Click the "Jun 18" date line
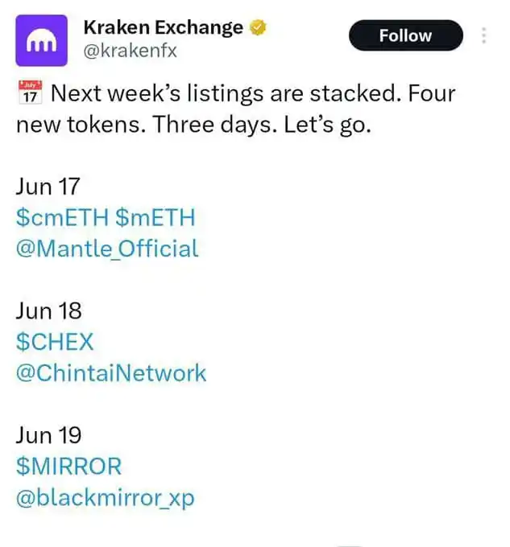 click(48, 311)
